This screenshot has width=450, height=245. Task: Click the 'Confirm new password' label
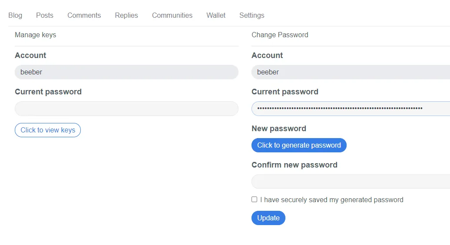pos(294,165)
